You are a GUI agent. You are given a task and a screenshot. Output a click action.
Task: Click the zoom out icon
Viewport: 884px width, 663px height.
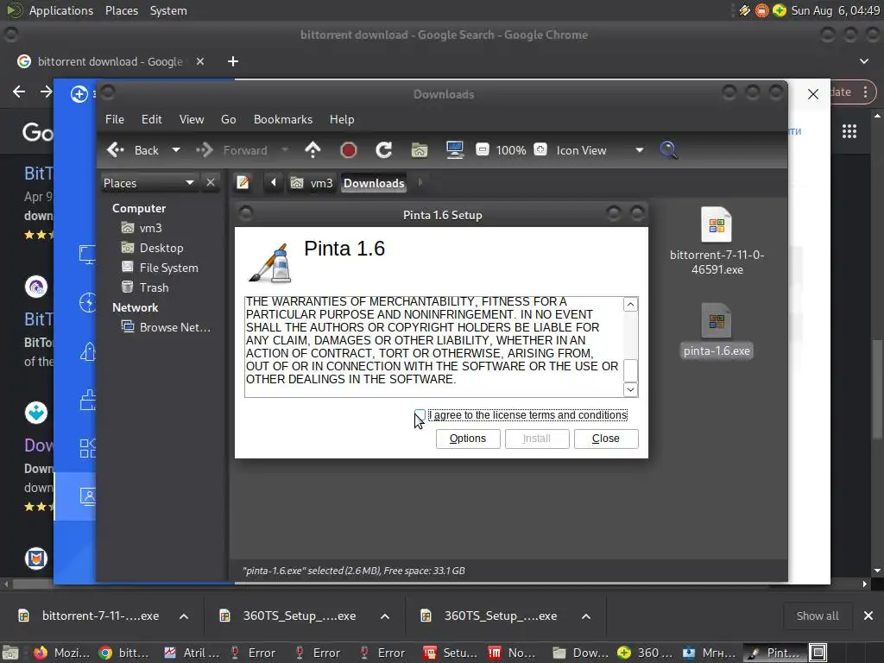point(483,150)
